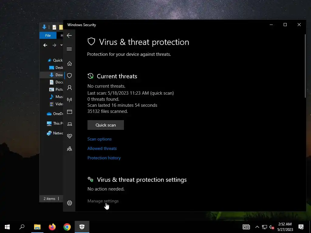Maximize the Windows Security window
The width and height of the screenshot is (311, 233).
coord(285,25)
